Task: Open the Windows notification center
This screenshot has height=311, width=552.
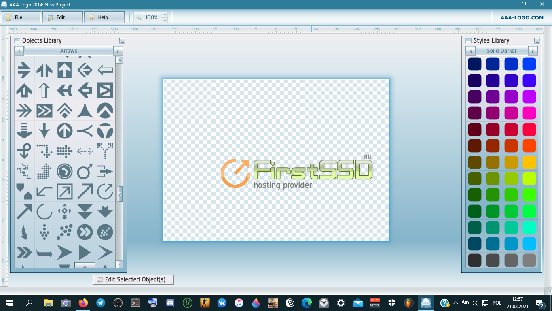Action: 540,303
